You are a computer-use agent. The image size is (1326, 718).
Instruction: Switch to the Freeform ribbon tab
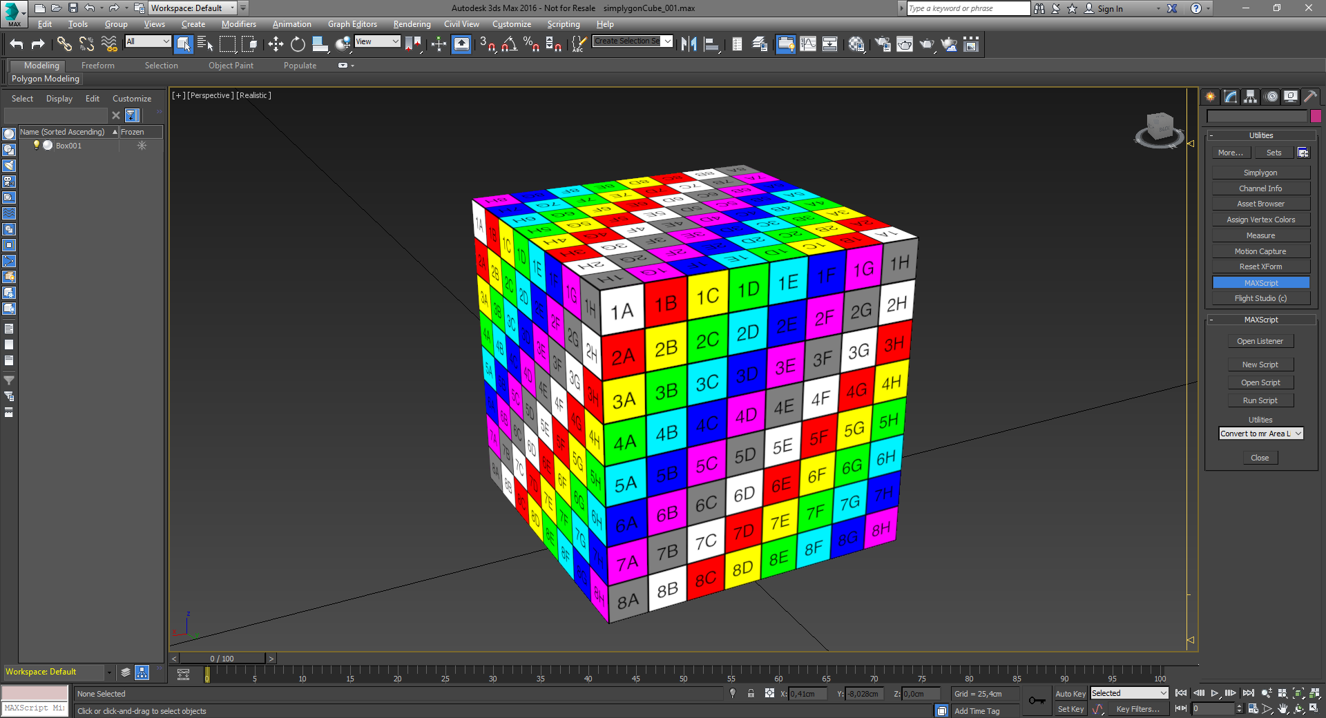tap(97, 65)
